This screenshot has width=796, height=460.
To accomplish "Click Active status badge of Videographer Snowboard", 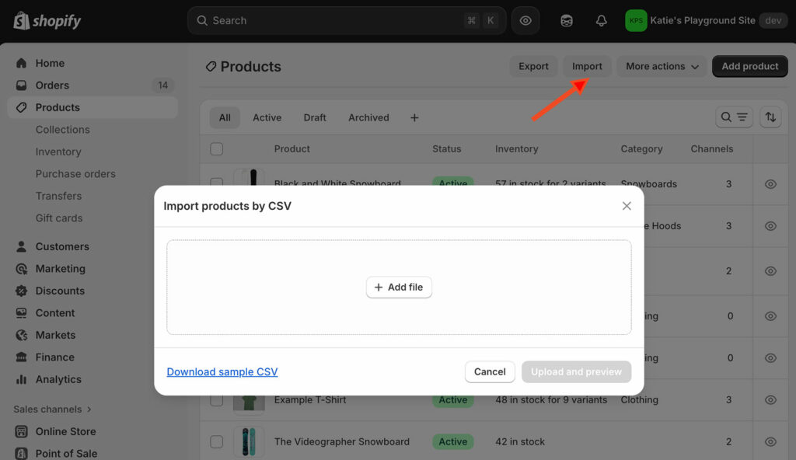I will click(x=453, y=441).
